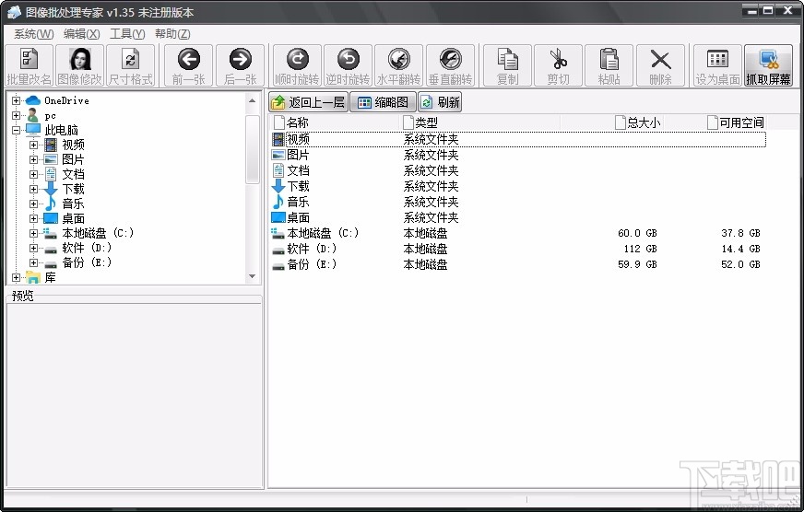Switch to 缩略图 thumbnail view
This screenshot has height=512, width=804.
point(383,102)
